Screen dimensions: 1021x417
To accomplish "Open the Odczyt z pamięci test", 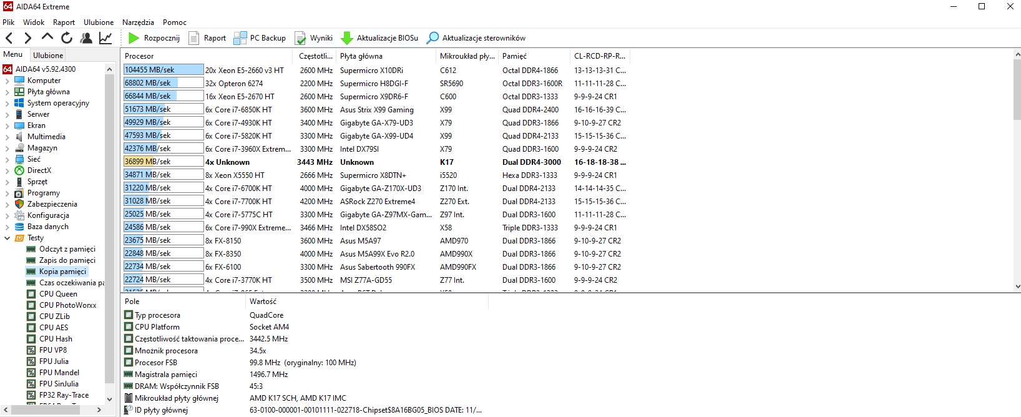I will pyautogui.click(x=67, y=249).
